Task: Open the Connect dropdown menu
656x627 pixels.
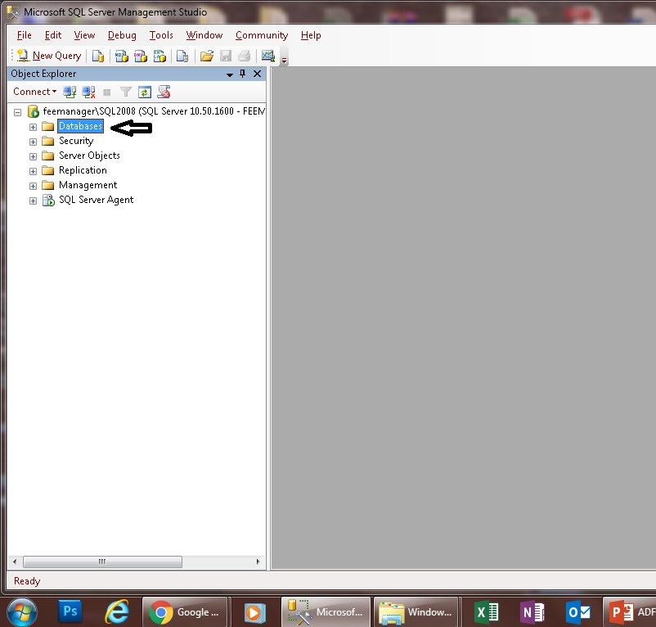Action: [x=34, y=92]
